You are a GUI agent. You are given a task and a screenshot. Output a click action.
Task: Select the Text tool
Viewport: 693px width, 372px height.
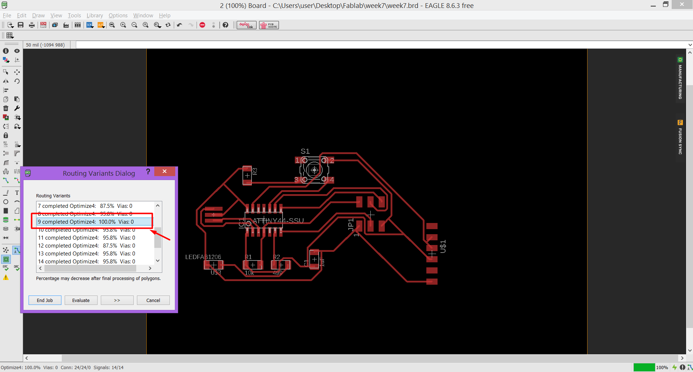point(17,193)
